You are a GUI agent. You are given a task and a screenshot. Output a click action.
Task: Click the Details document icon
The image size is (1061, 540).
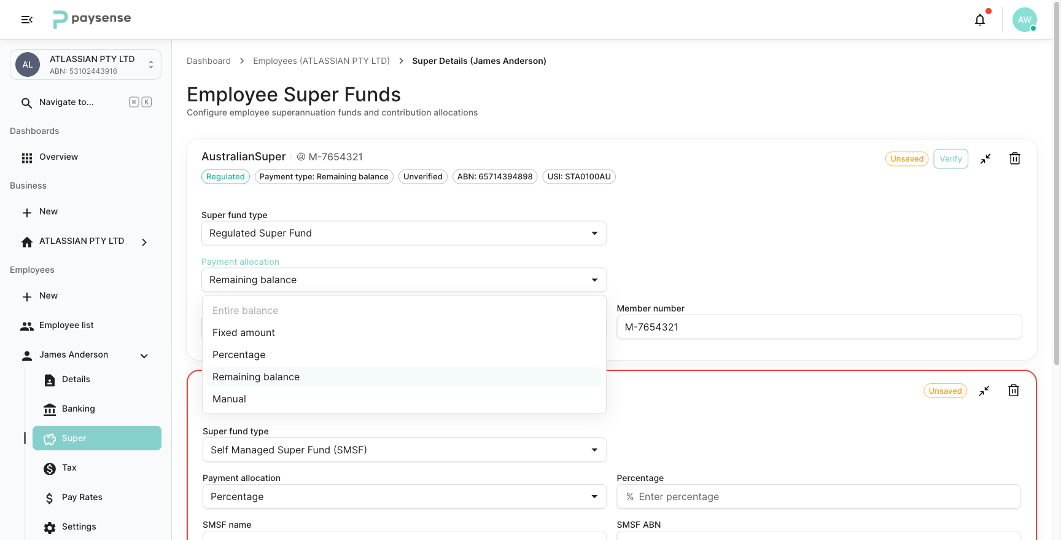coord(50,380)
